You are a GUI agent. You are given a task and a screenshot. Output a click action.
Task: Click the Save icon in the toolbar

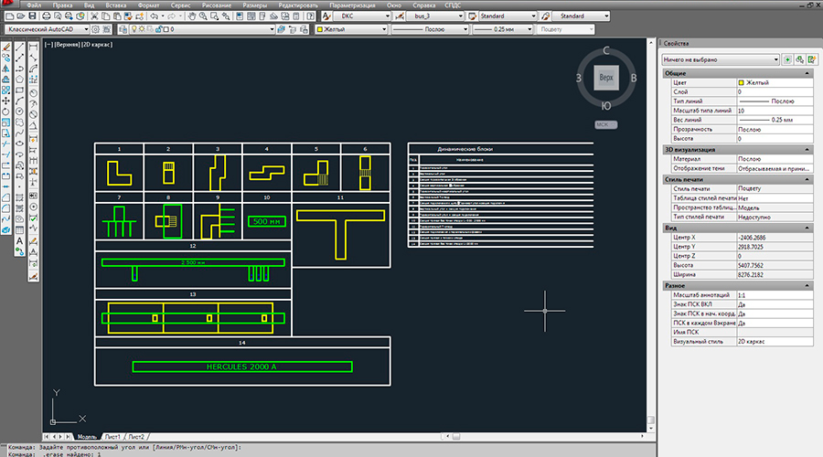click(32, 16)
